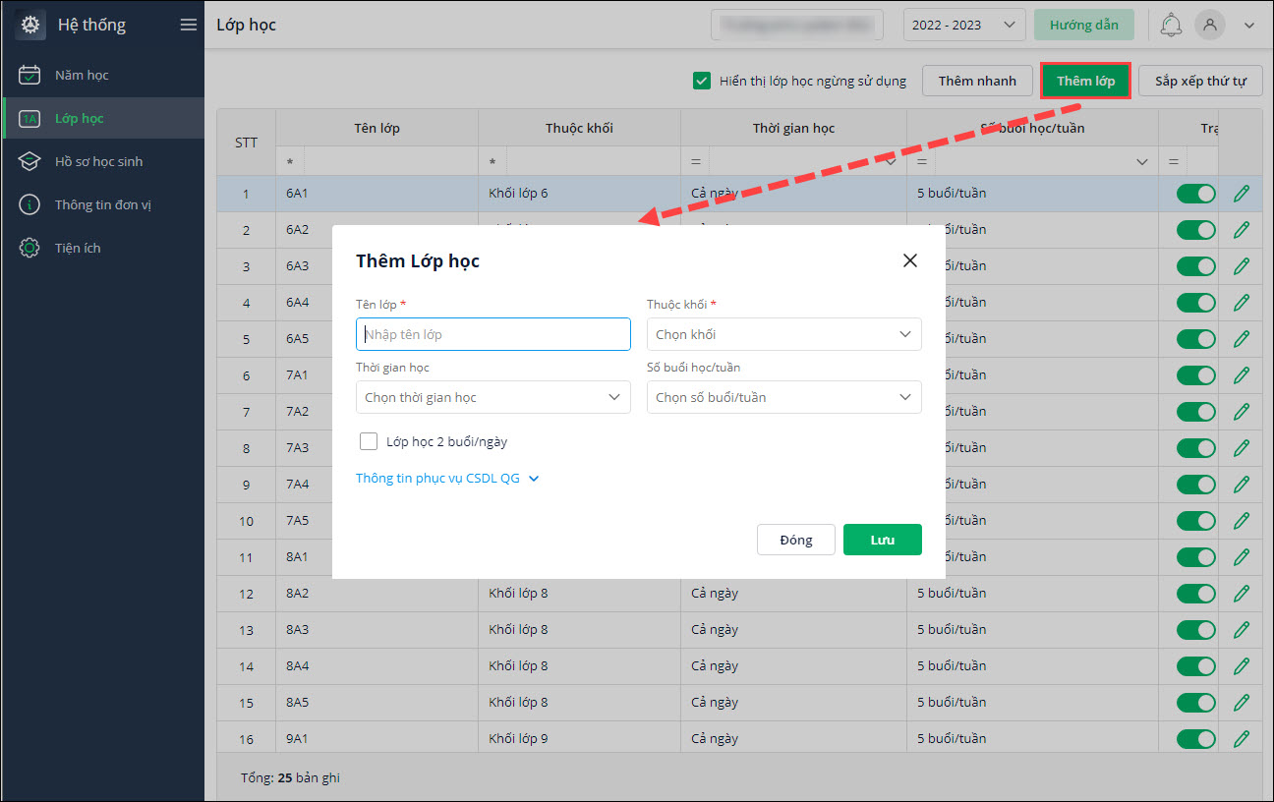This screenshot has height=802, width=1274.
Task: Toggle the status switch for class 8A5
Action: (x=1195, y=702)
